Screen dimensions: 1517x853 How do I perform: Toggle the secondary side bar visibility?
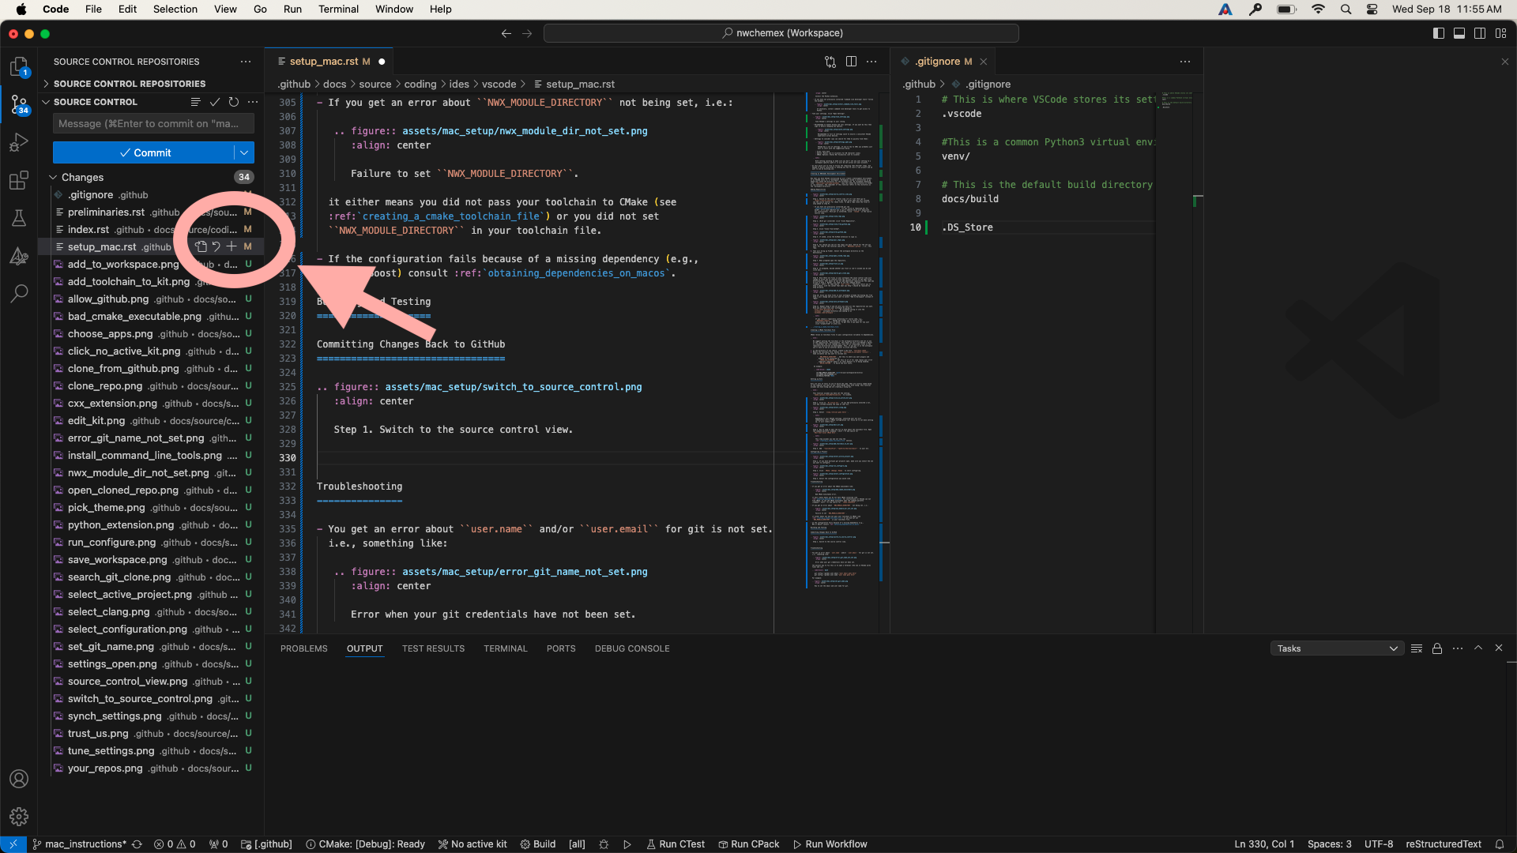[1480, 33]
